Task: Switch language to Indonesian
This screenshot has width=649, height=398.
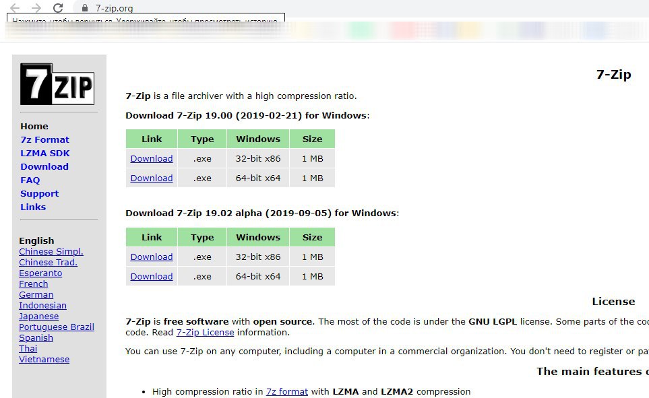Action: tap(42, 305)
